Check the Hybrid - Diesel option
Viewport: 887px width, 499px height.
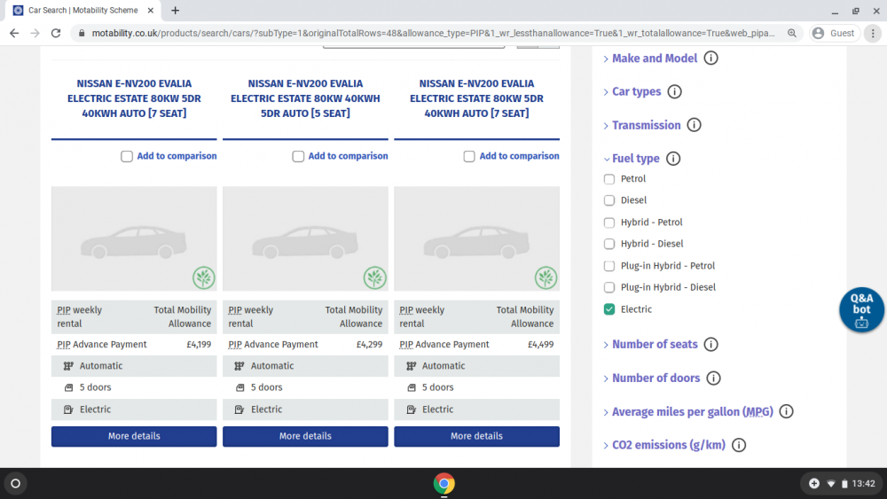coord(609,244)
